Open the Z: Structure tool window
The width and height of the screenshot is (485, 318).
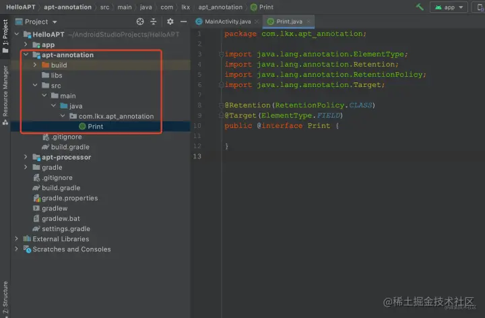coord(5,298)
